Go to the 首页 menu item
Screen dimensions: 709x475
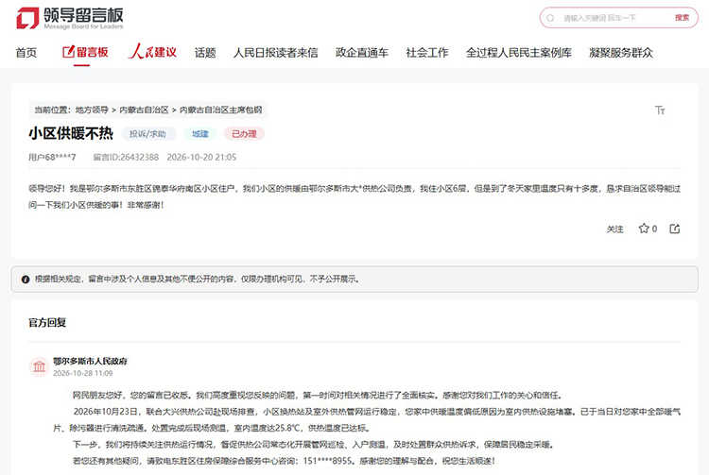pyautogui.click(x=26, y=53)
